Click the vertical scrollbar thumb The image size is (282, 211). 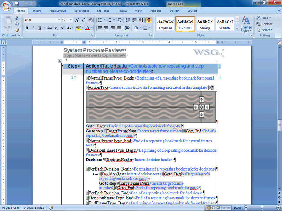[x=279, y=125]
